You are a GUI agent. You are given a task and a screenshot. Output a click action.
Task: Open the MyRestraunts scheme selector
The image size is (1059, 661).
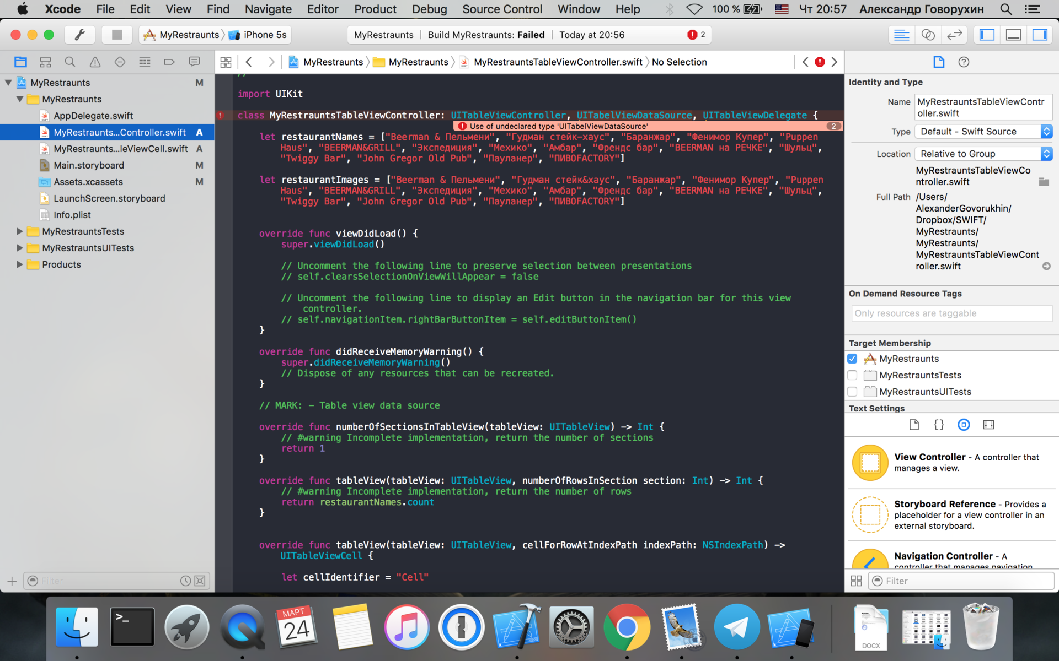[182, 35]
